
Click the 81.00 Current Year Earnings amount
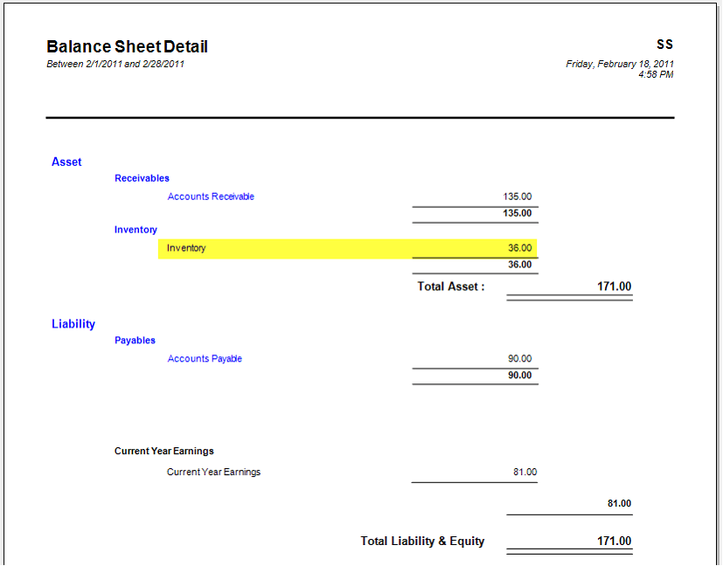(x=523, y=472)
